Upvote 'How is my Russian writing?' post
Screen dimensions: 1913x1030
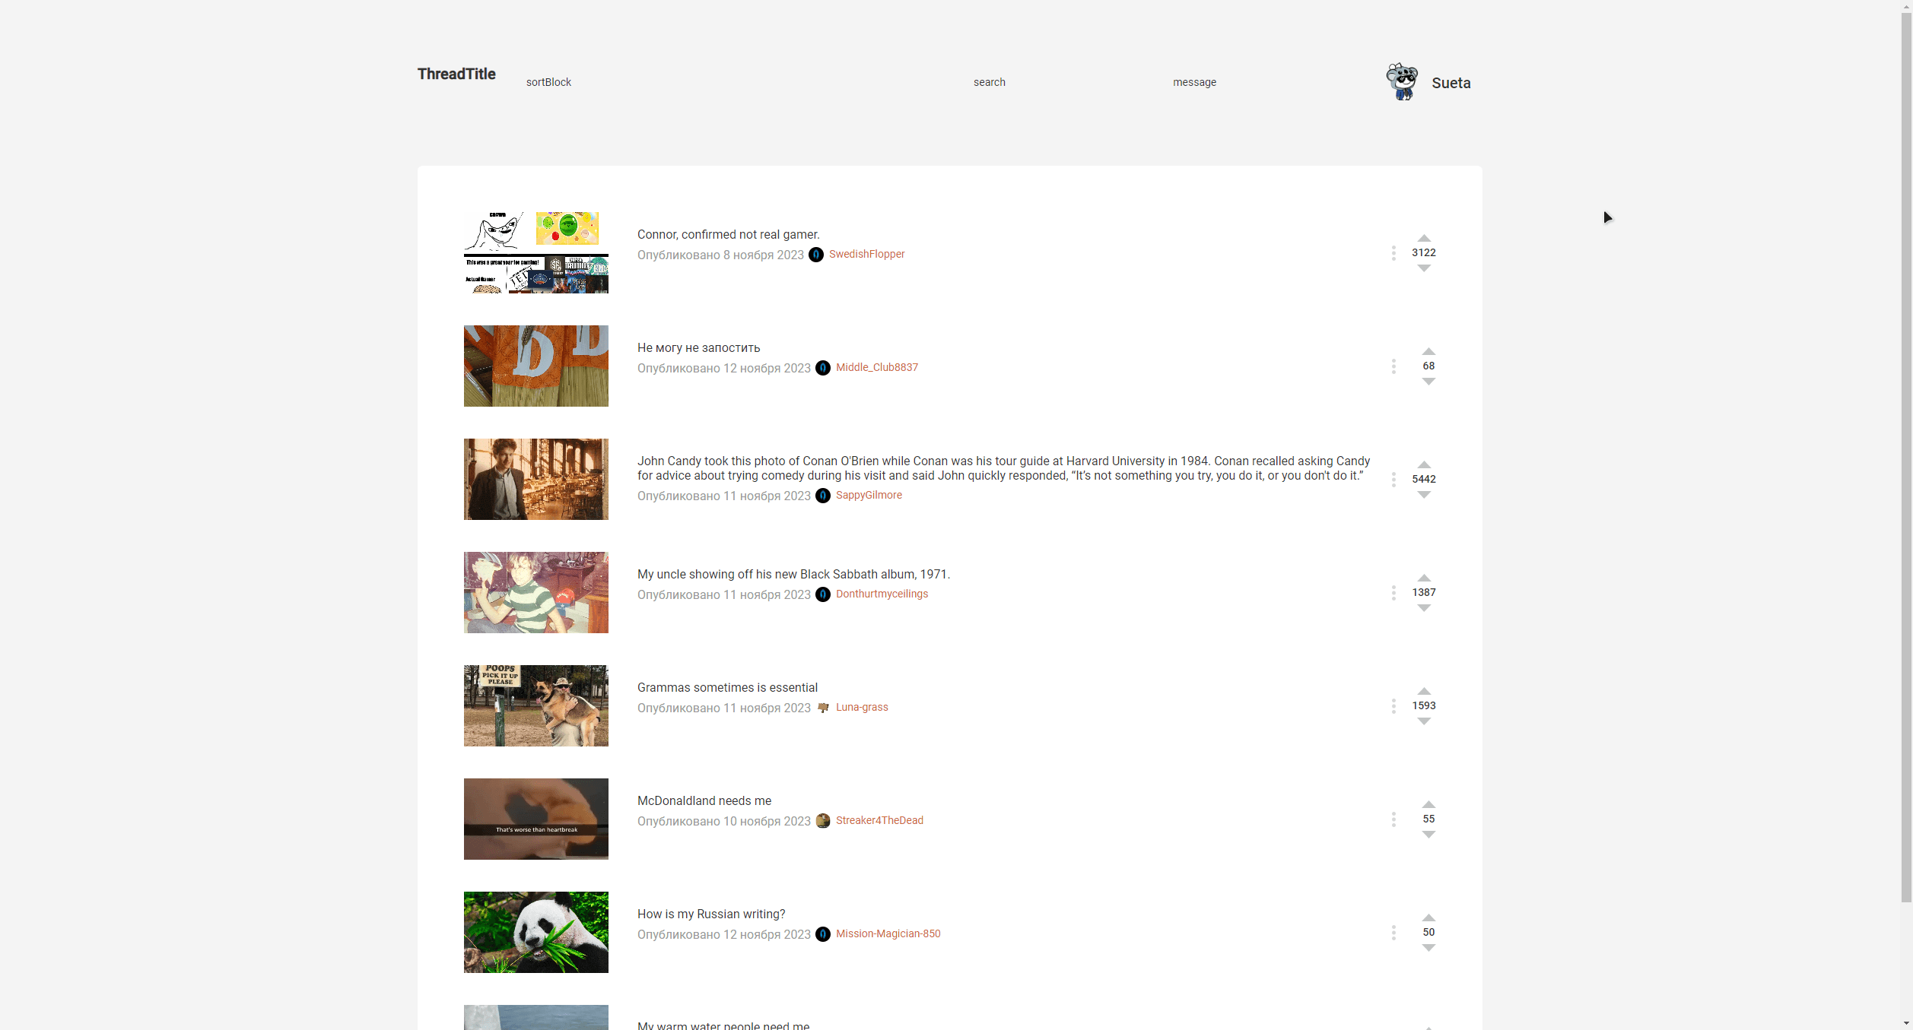tap(1428, 917)
